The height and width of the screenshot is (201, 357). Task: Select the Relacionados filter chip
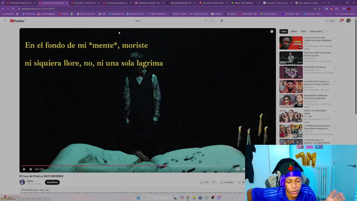pos(316,32)
